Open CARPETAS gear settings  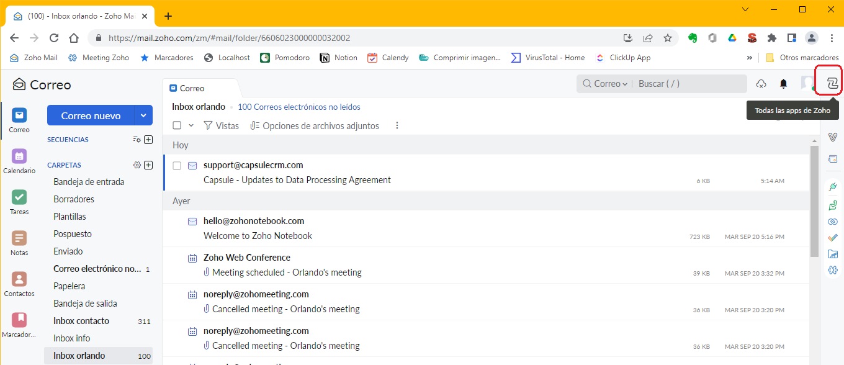pyautogui.click(x=137, y=165)
